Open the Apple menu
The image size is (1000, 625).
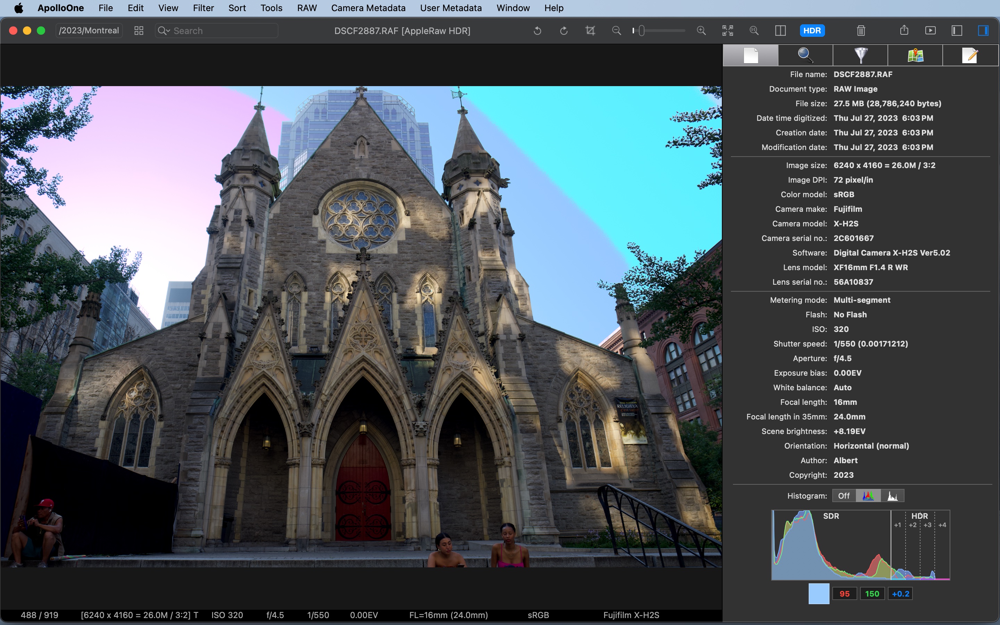(19, 8)
